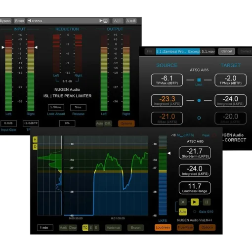
Task: Toggle the Integrated filled circle link
Action: [199, 100]
